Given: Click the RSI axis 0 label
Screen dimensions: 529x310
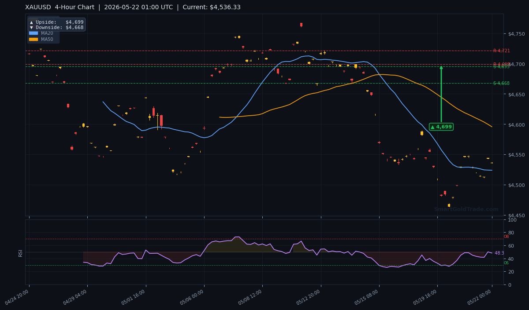Looking at the screenshot, I should (x=510, y=285).
